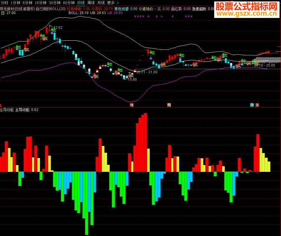281x236 pixels.
Task: Click the 榜 event marker
Action: point(169,105)
